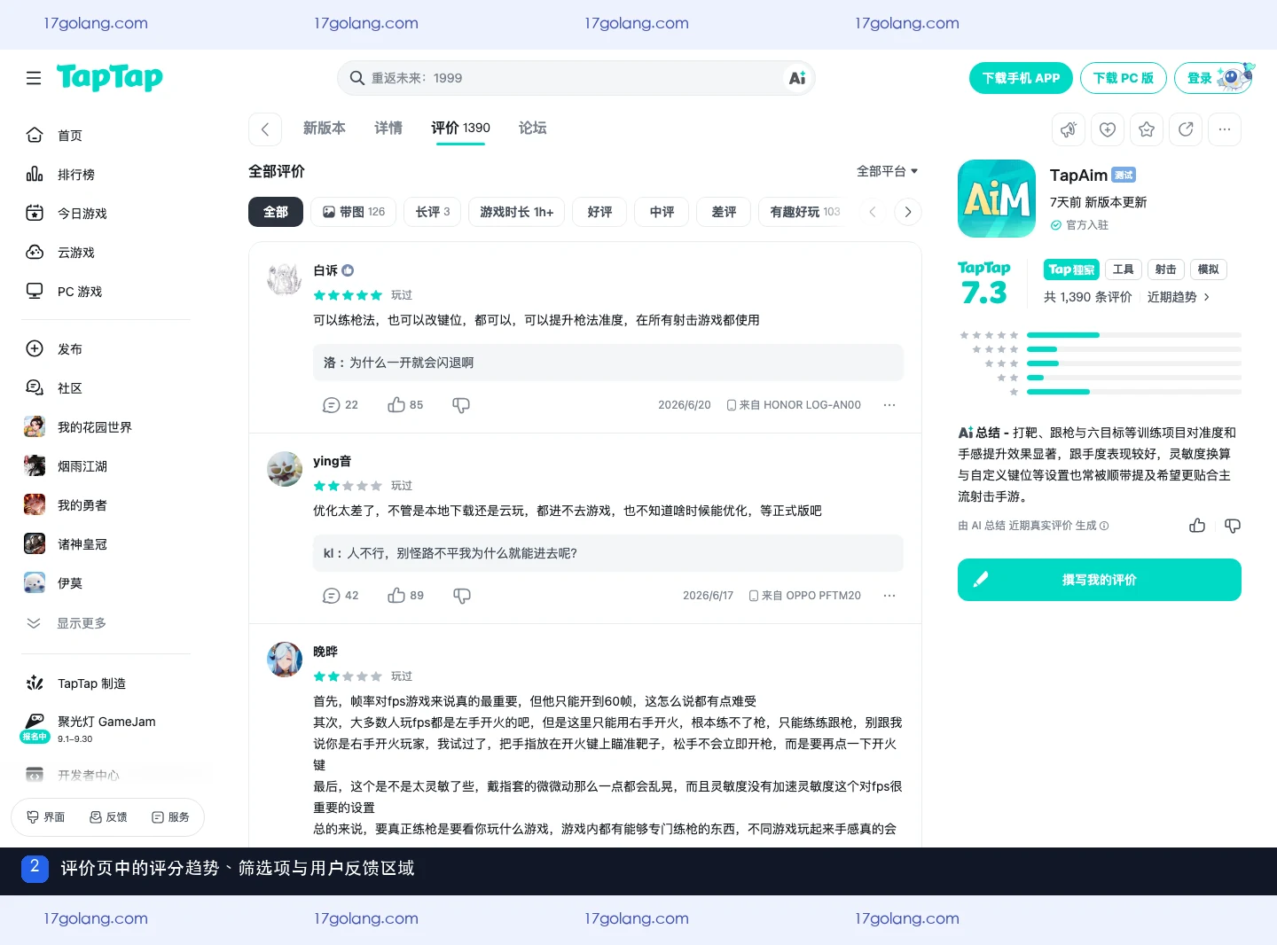This screenshot has height=945, width=1277.
Task: Switch to the 新版本 tab
Action: click(325, 128)
